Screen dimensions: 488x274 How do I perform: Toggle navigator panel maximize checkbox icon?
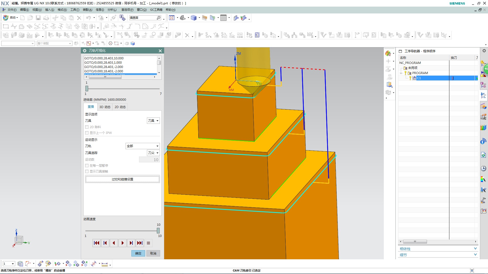(x=400, y=51)
